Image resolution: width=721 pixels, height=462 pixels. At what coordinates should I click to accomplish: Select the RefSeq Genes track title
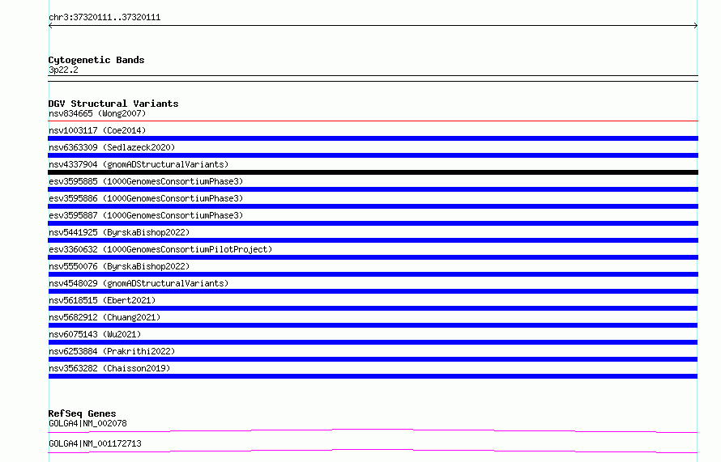tap(82, 413)
